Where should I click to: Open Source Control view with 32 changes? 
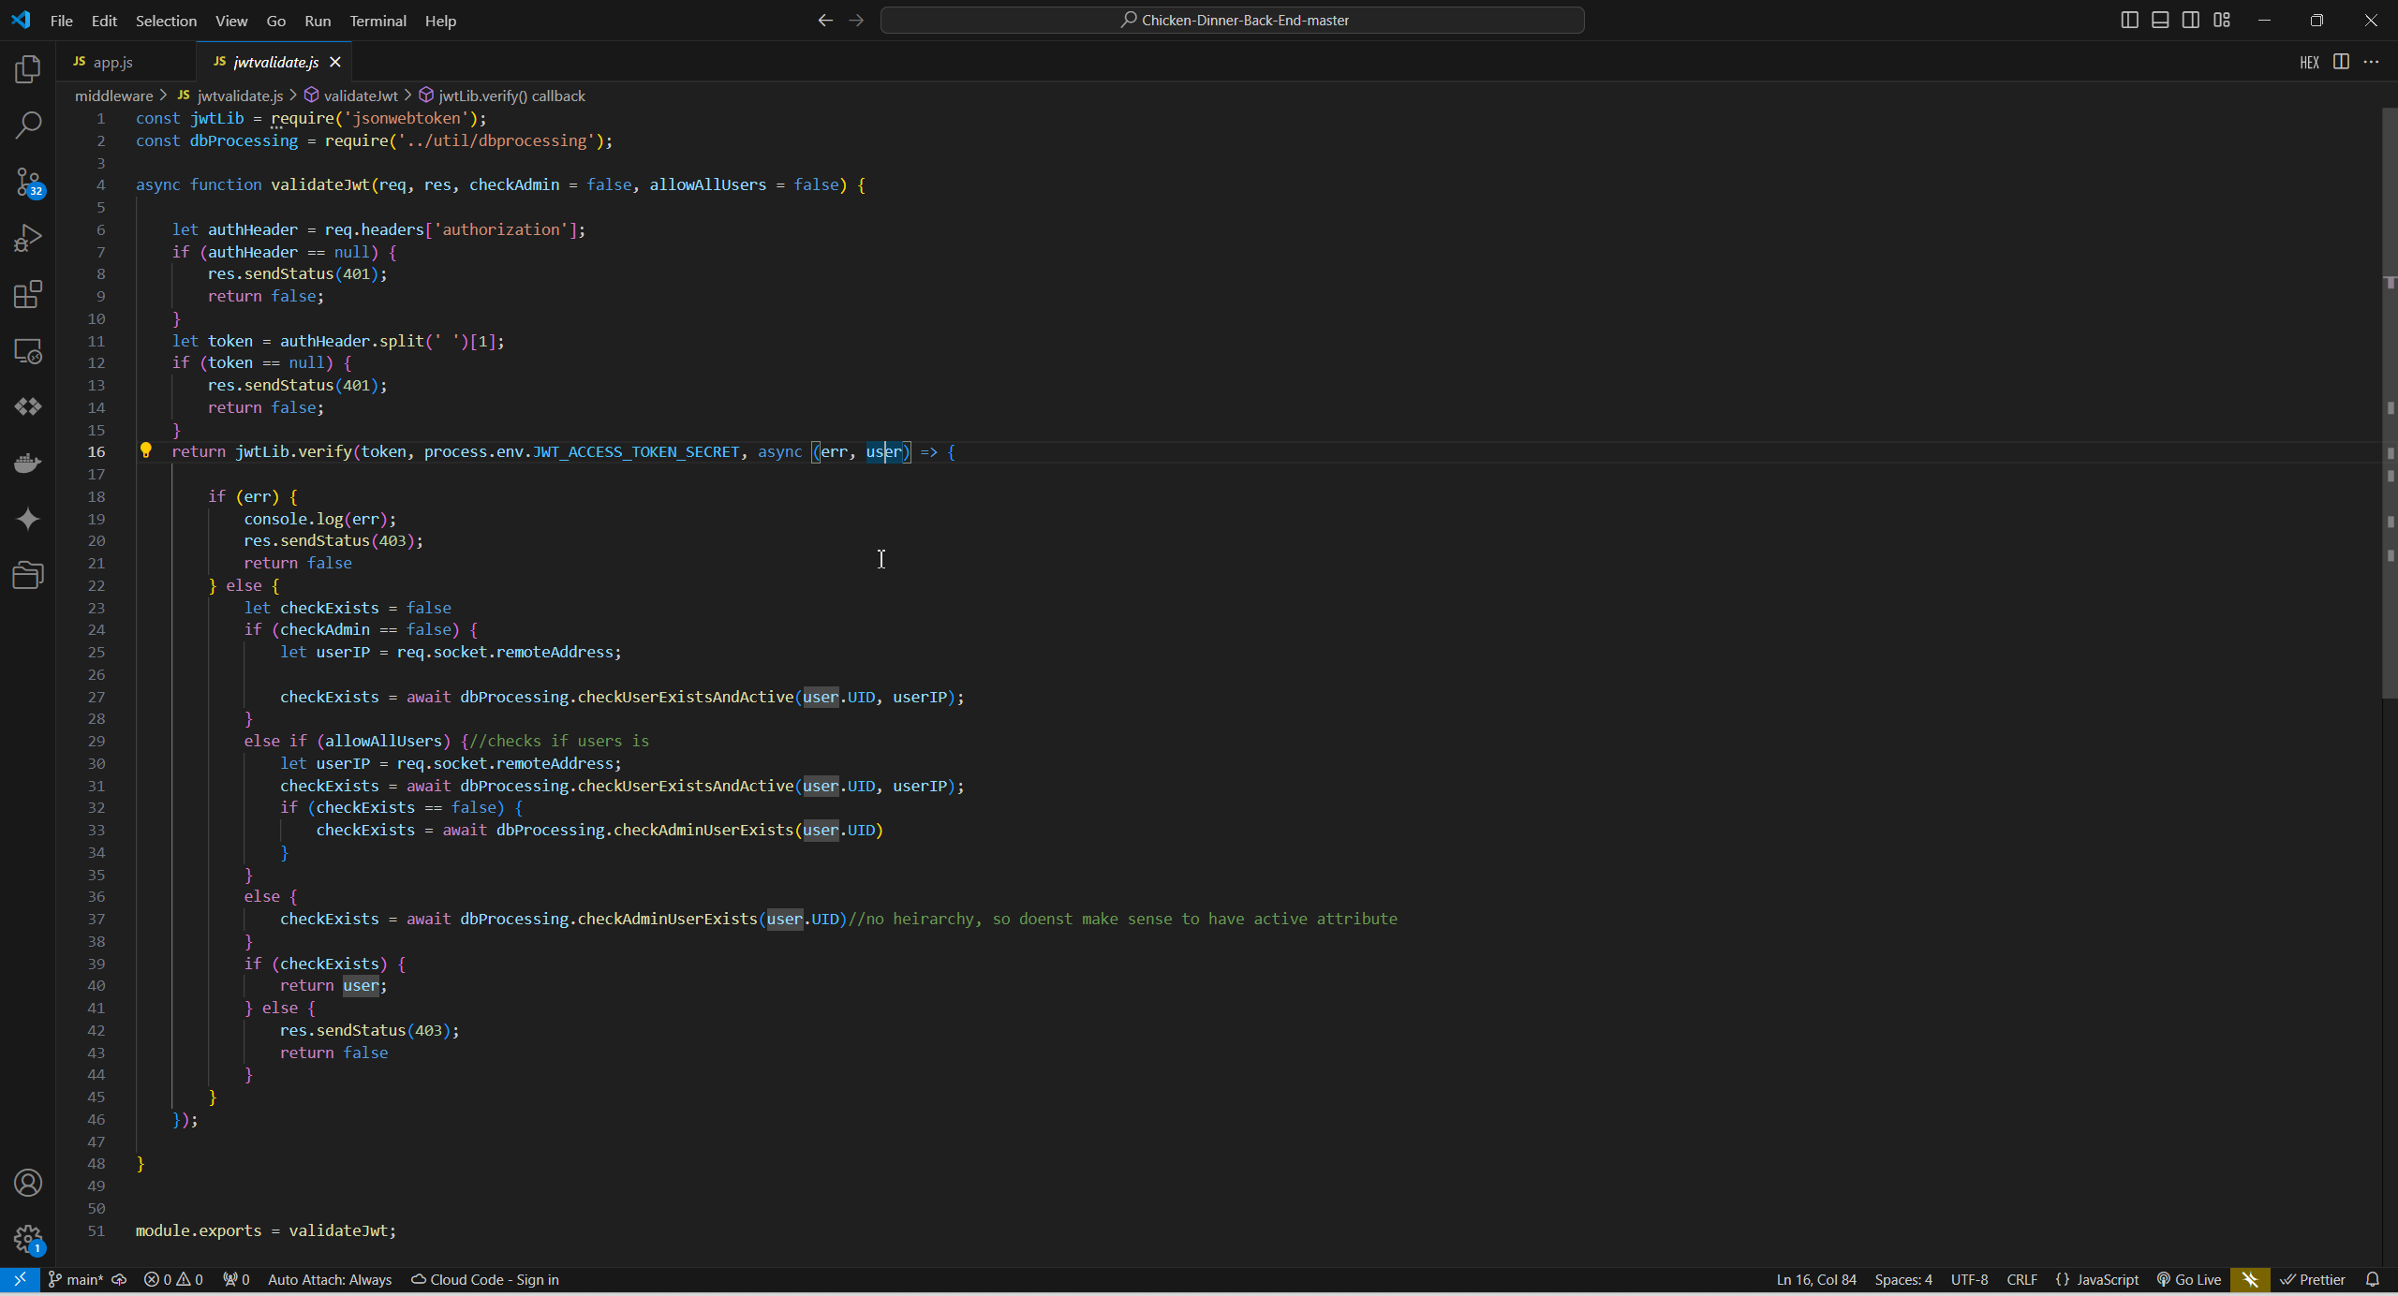[28, 182]
